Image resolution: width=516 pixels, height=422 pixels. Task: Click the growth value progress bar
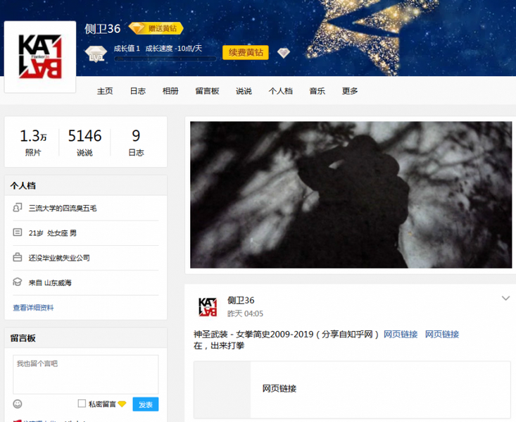click(x=165, y=59)
